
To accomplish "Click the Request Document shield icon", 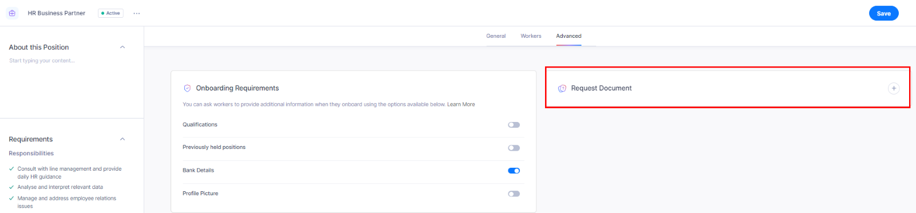I will pyautogui.click(x=562, y=88).
